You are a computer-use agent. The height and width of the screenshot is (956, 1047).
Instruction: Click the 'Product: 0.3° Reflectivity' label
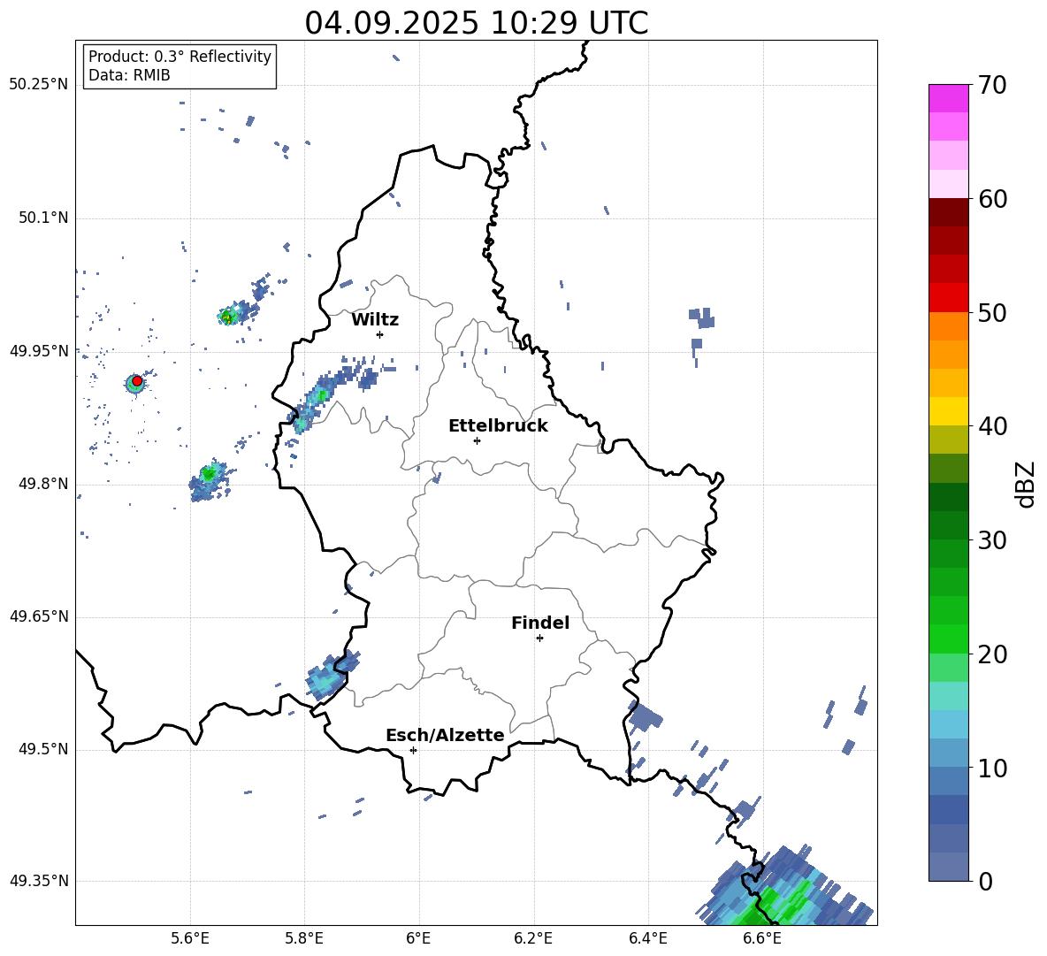tap(180, 57)
